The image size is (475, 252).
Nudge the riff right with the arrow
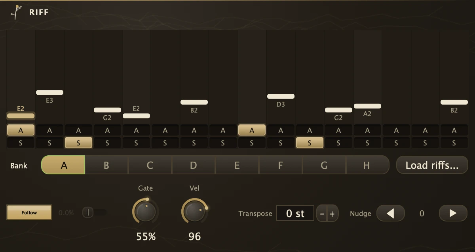(x=453, y=214)
